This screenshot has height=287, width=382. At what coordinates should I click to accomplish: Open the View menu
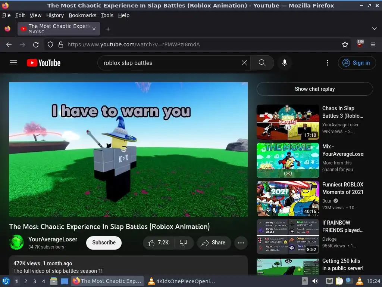coord(35,15)
